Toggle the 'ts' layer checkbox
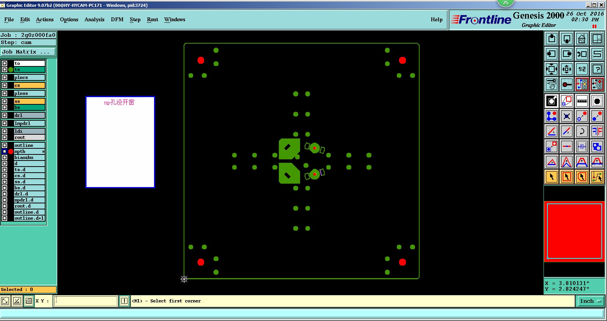 coord(5,69)
